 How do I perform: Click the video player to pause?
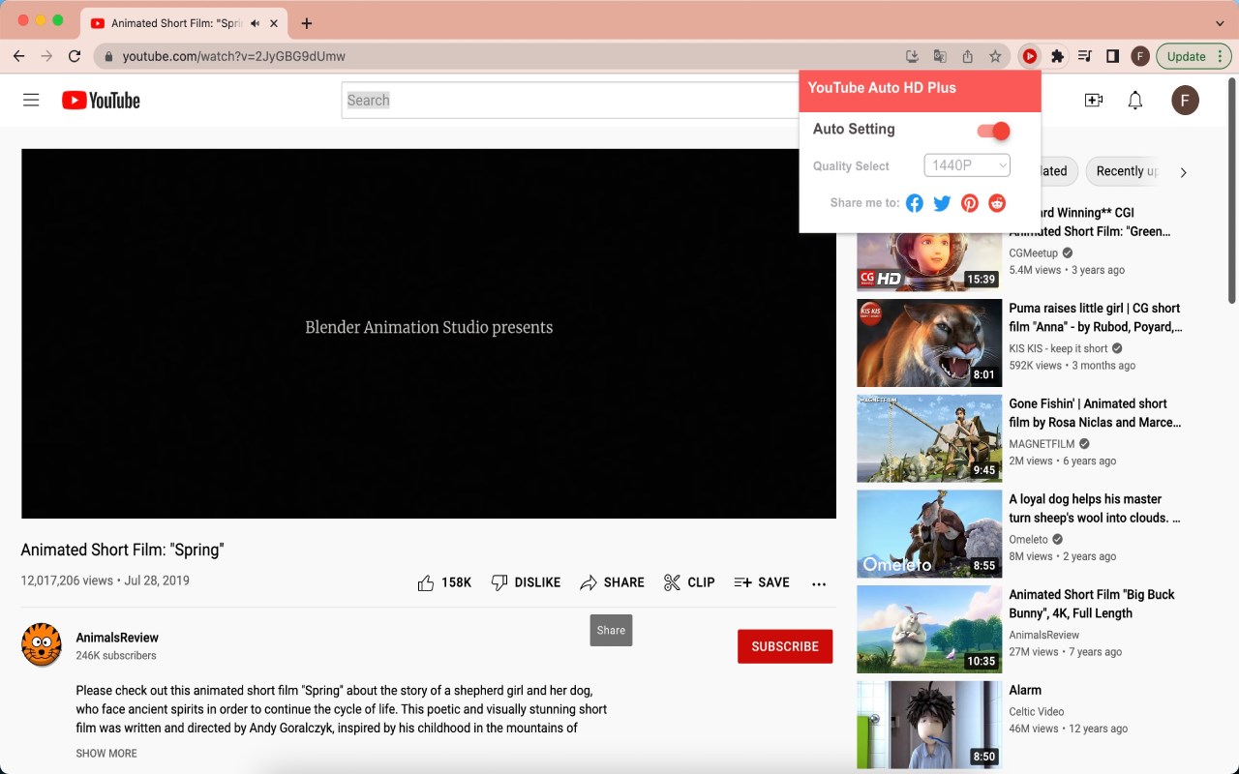coord(429,333)
